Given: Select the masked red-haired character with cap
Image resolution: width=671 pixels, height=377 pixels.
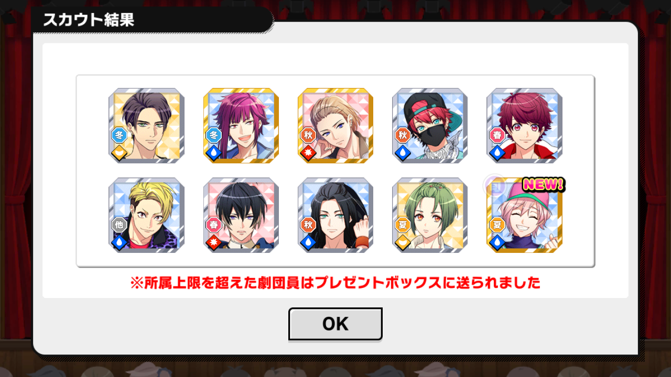Looking at the screenshot, I should [430, 126].
